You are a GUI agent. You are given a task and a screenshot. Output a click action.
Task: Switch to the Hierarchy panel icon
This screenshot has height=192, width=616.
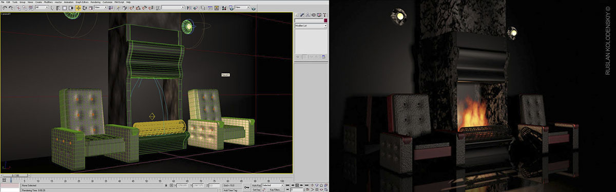307,15
